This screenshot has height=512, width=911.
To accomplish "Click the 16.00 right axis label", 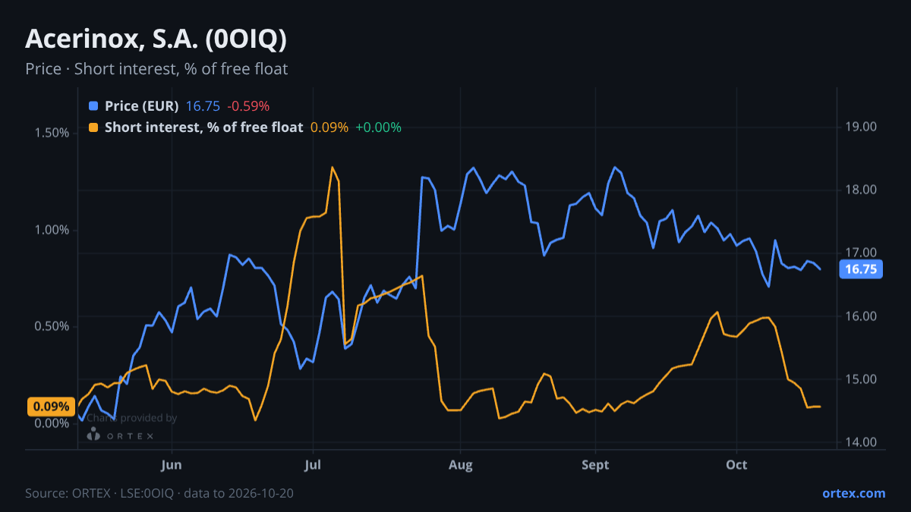I will [x=862, y=316].
